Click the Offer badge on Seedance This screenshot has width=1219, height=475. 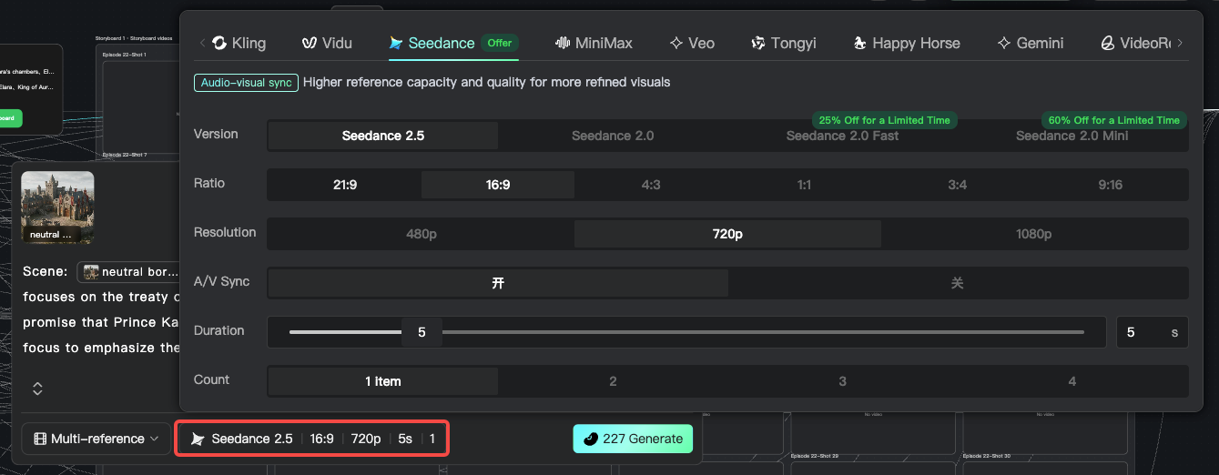click(500, 43)
